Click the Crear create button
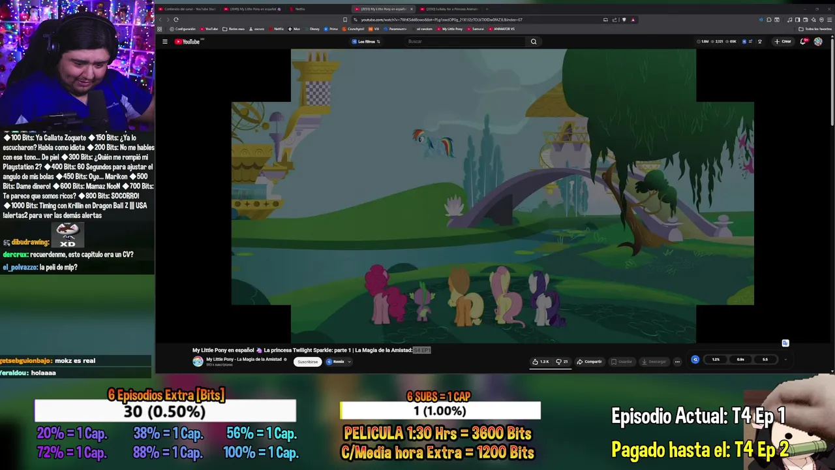This screenshot has width=835, height=470. [x=783, y=42]
